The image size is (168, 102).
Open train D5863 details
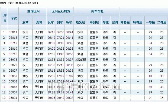[13, 81]
